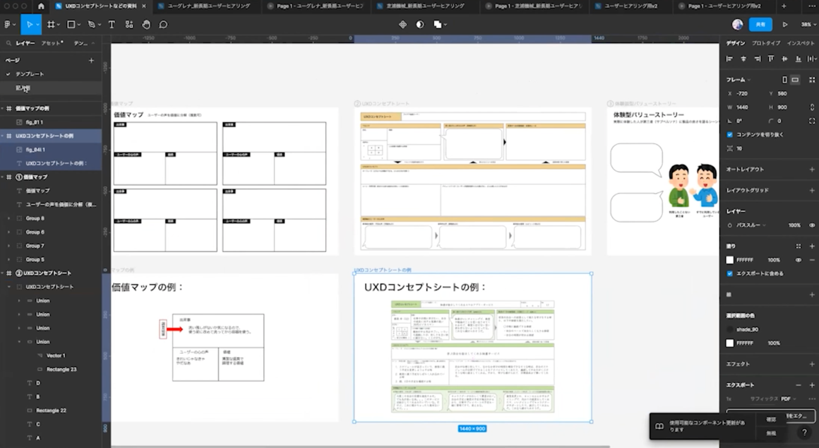Click the constrain proportions icon
The image size is (819, 448).
point(812,107)
